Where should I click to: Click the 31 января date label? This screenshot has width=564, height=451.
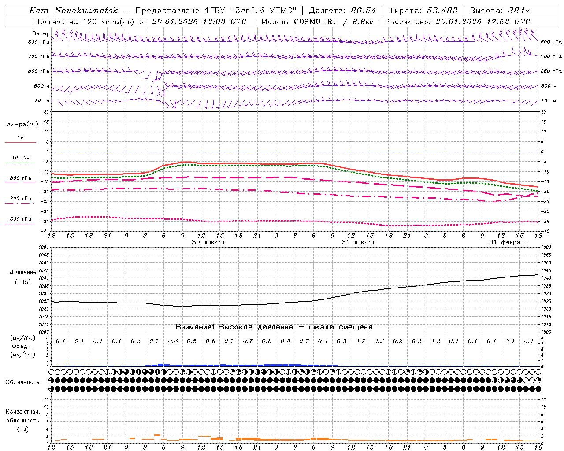358,242
